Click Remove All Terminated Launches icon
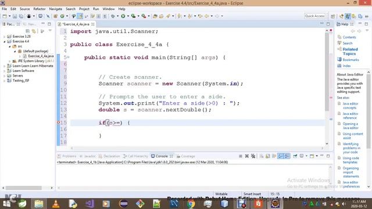 [253, 156]
